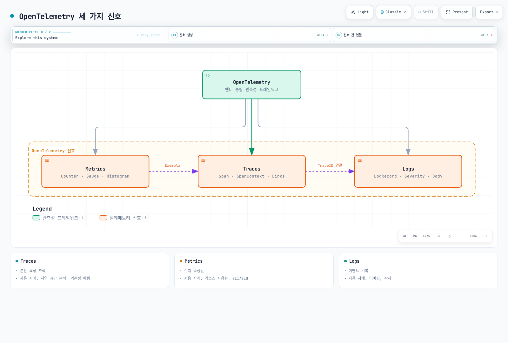Click text 사용 사례: 디버깅, 감사

click(370, 278)
